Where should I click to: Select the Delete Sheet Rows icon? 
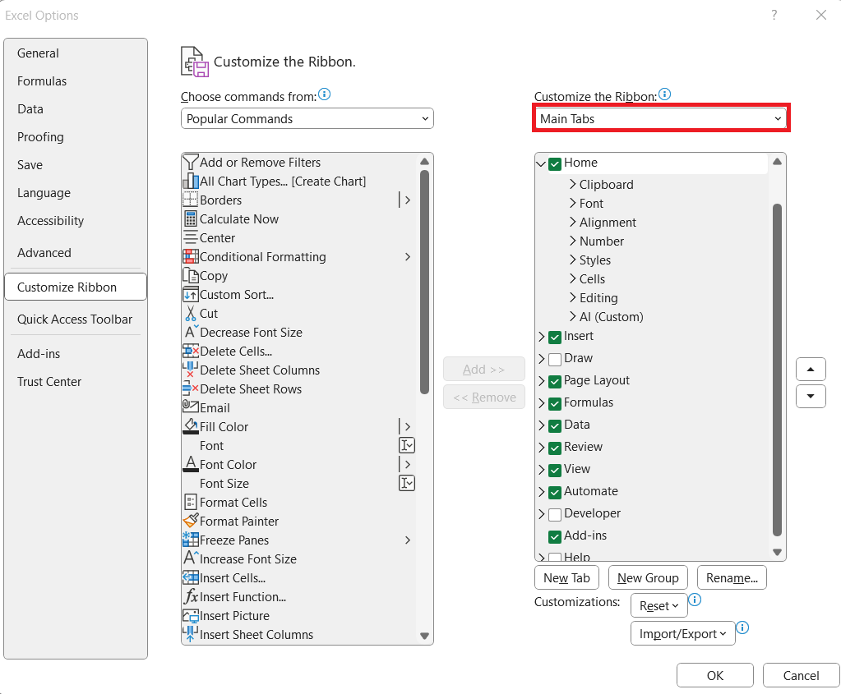pos(191,388)
